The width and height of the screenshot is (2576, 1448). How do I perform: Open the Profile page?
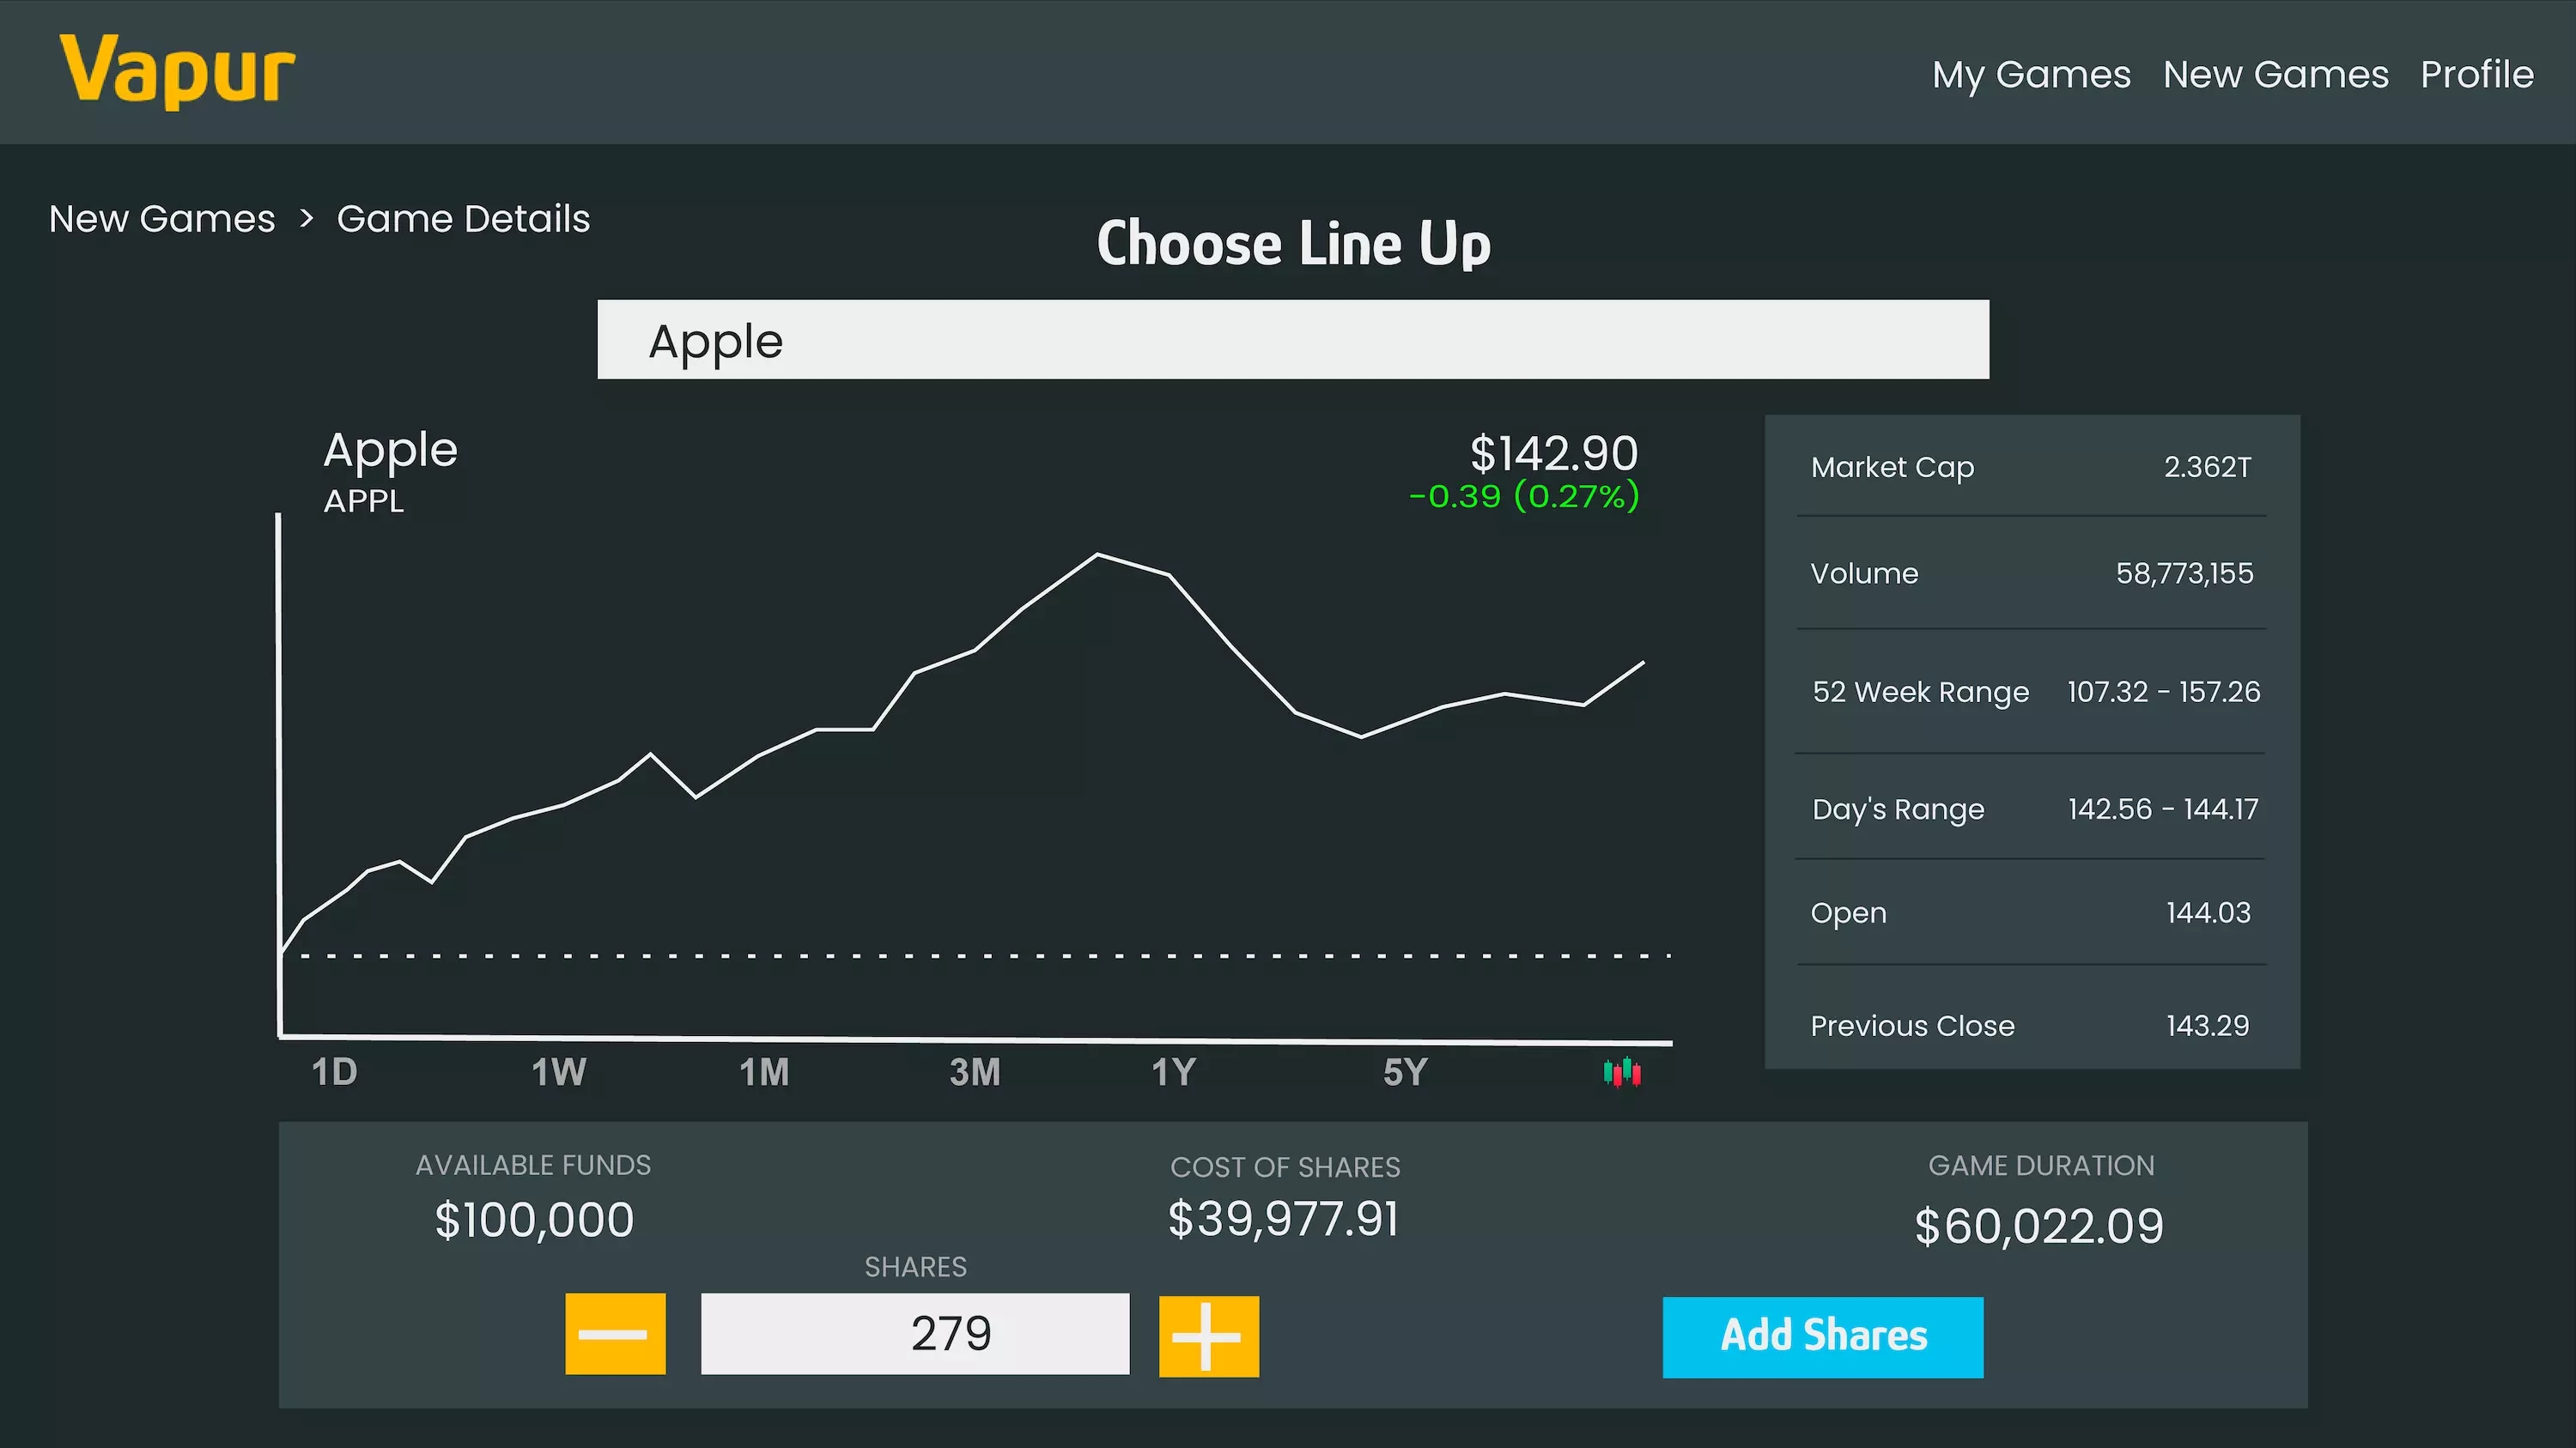point(2476,74)
